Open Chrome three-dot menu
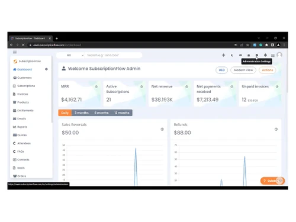296x222 pixels. click(x=284, y=45)
